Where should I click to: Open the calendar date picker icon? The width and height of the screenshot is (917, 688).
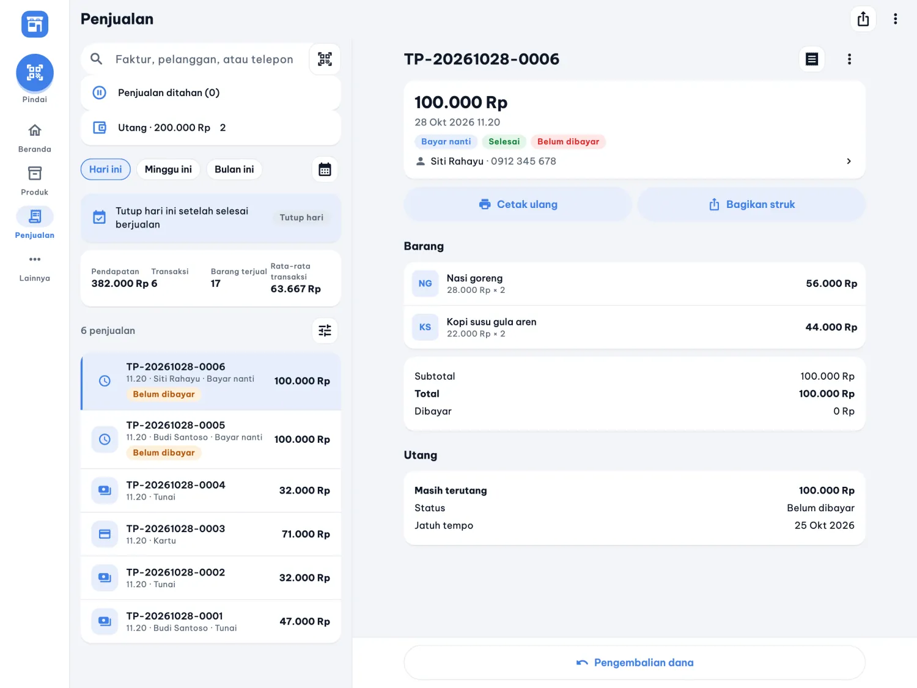pyautogui.click(x=325, y=169)
